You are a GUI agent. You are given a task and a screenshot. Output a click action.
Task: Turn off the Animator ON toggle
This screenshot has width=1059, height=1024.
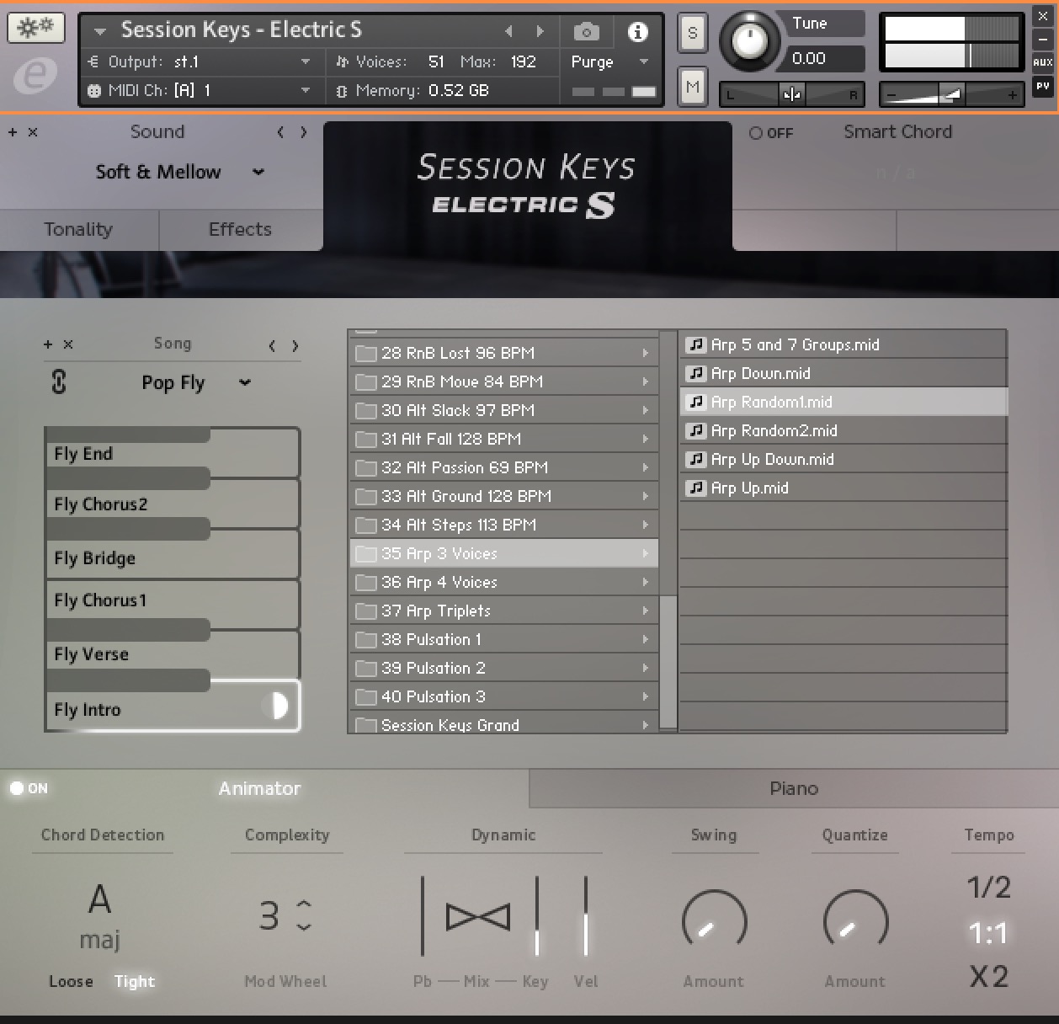[17, 788]
